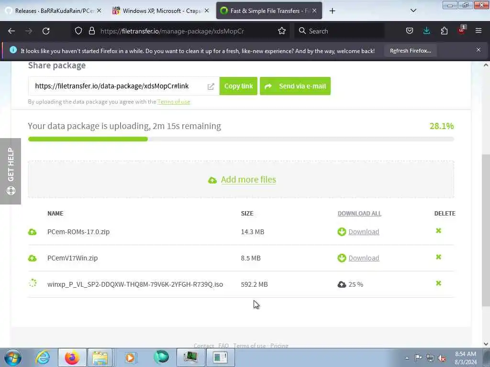Image resolution: width=490 pixels, height=367 pixels.
Task: Click the spinner icon beside winxp iso
Action: click(x=33, y=283)
